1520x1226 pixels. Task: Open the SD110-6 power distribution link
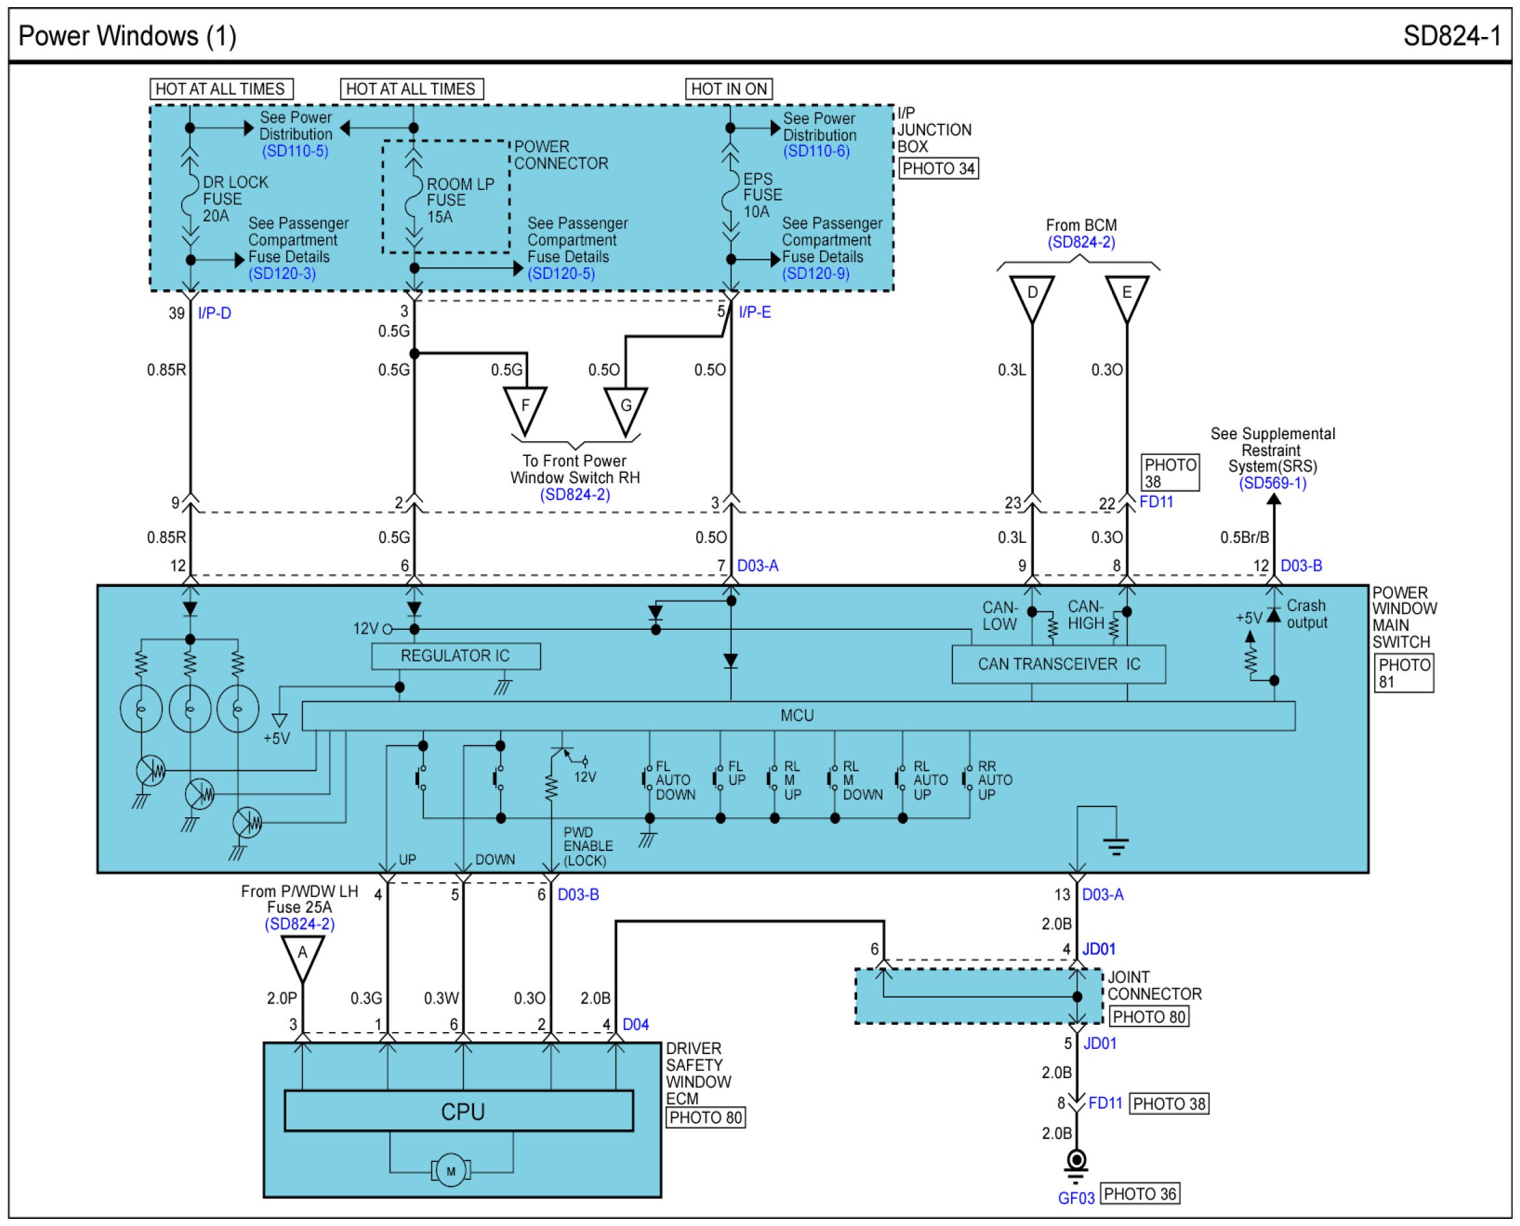(x=816, y=151)
